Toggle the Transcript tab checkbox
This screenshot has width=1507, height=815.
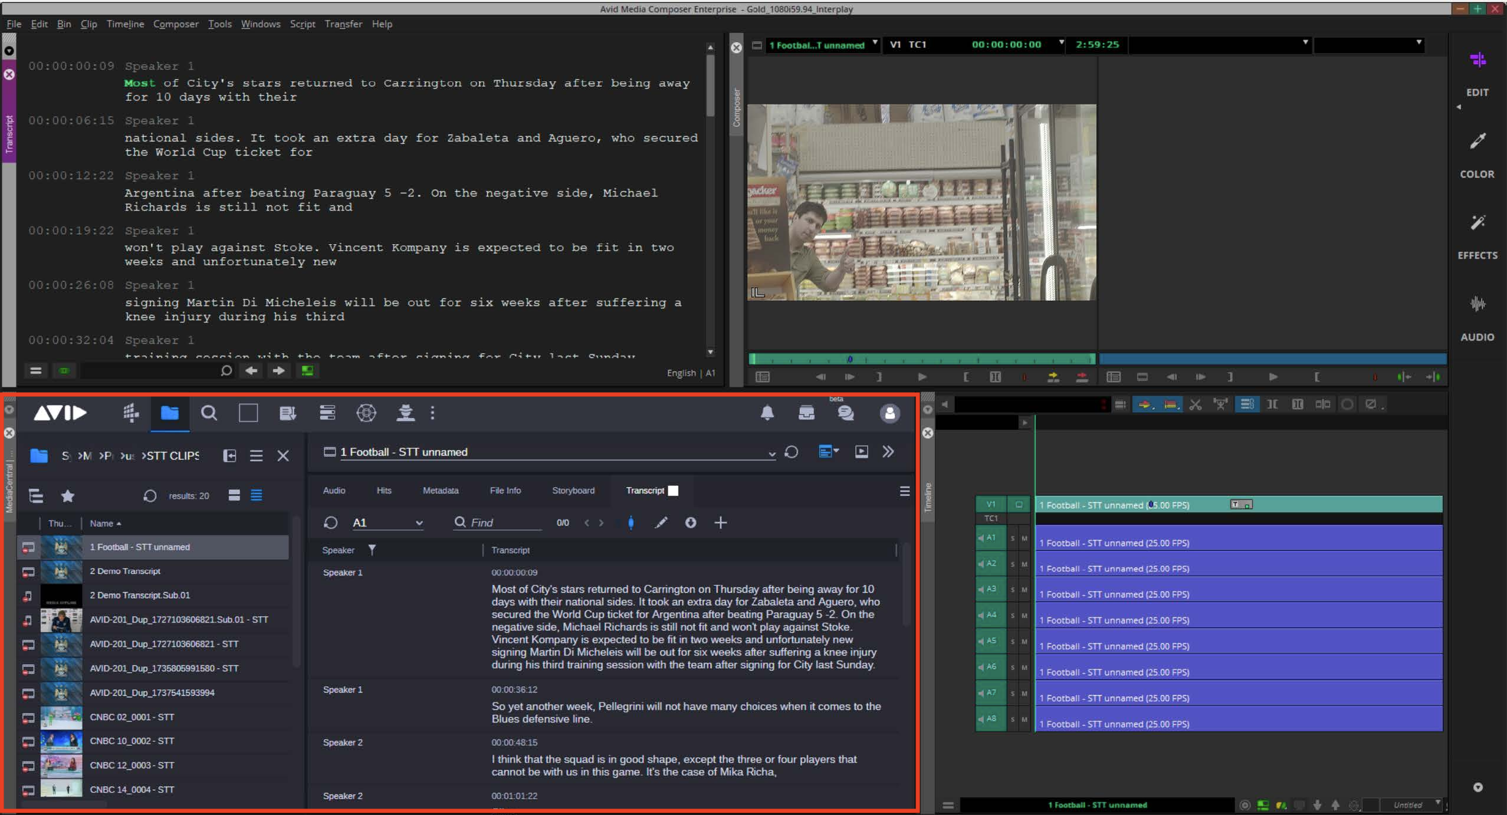(673, 491)
